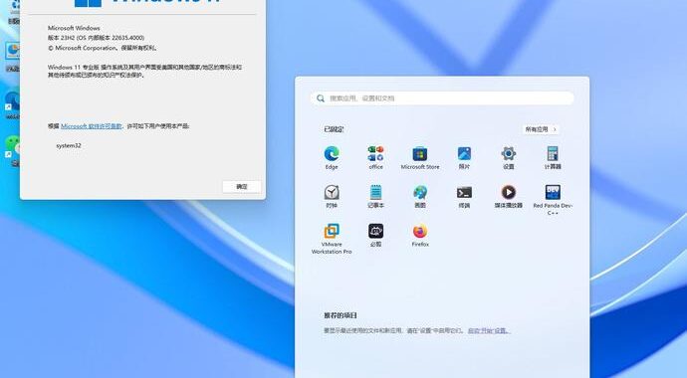Open 所有应用 (All apps) list
Image resolution: width=687 pixels, height=378 pixels.
coord(541,129)
